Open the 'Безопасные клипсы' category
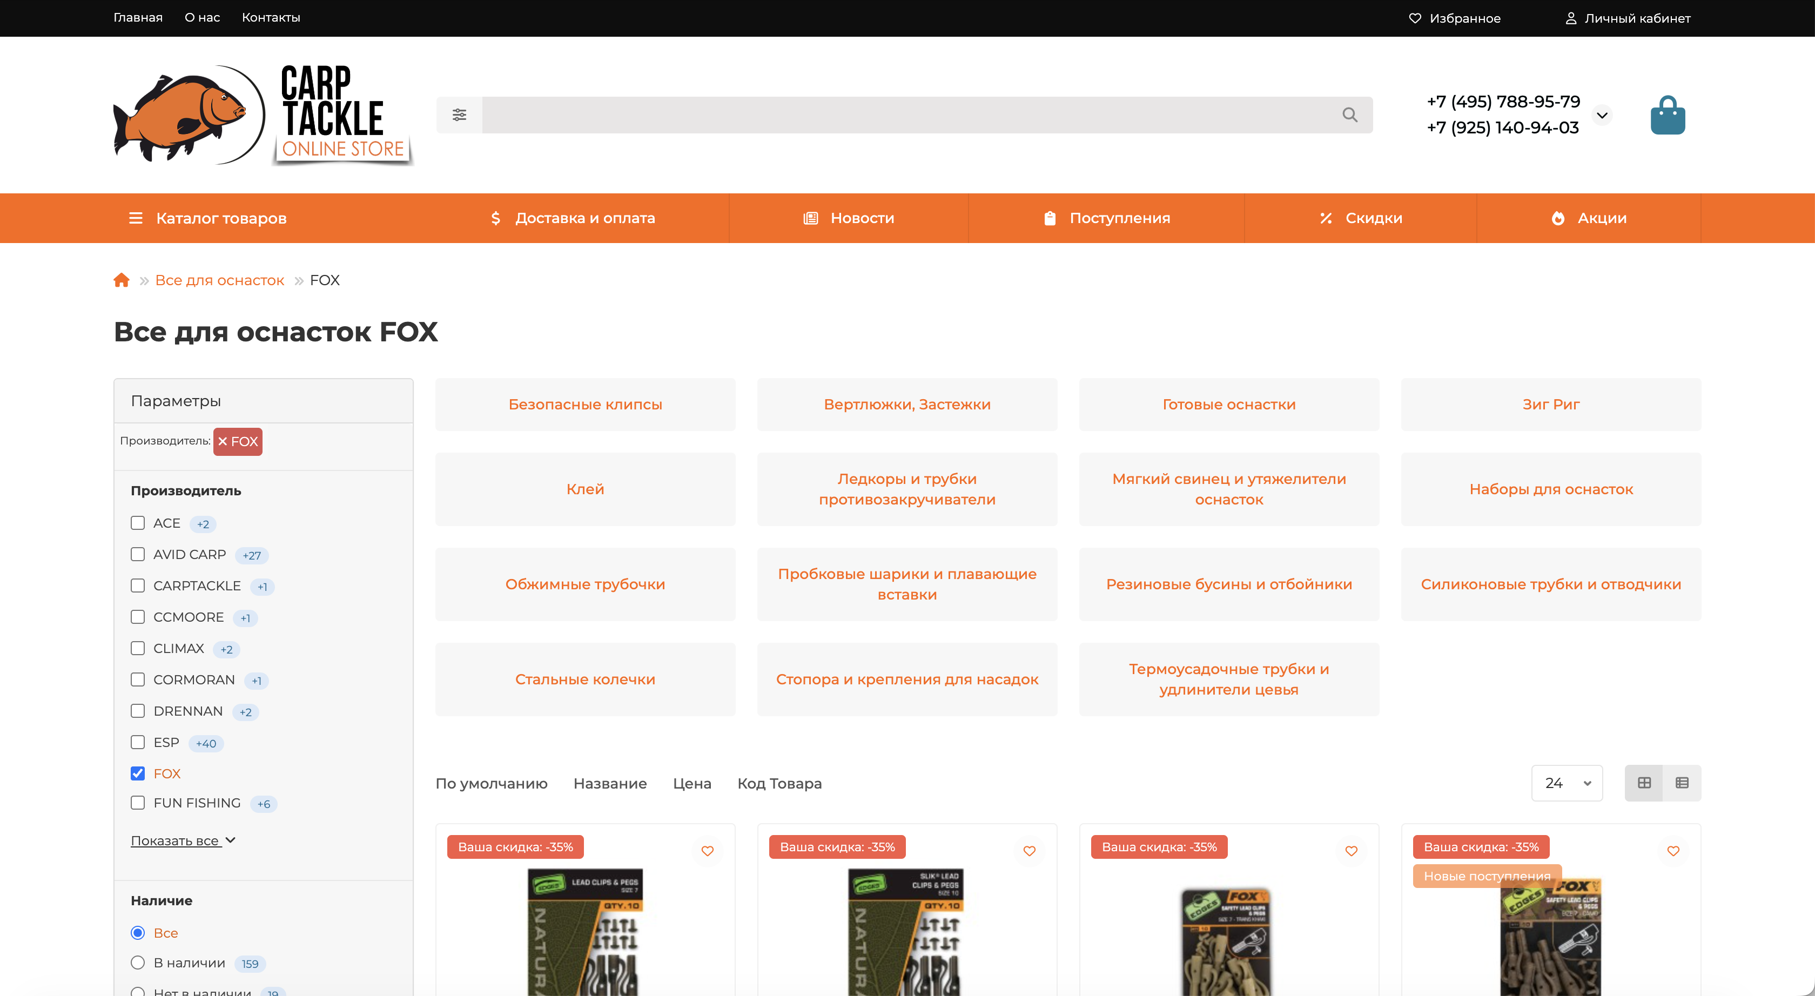 click(x=585, y=405)
